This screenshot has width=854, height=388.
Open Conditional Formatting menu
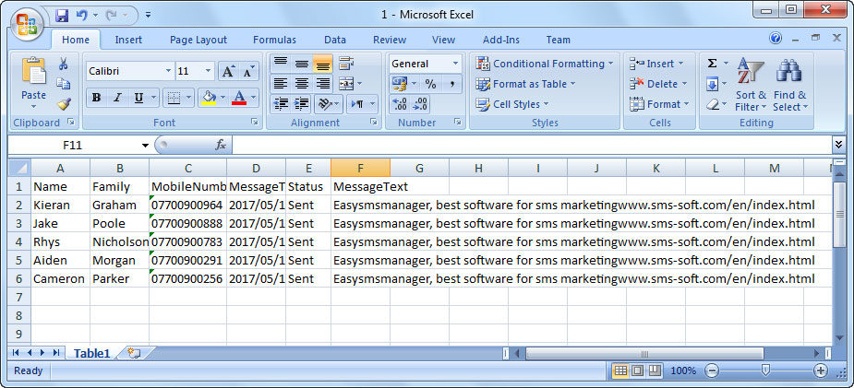(x=544, y=64)
